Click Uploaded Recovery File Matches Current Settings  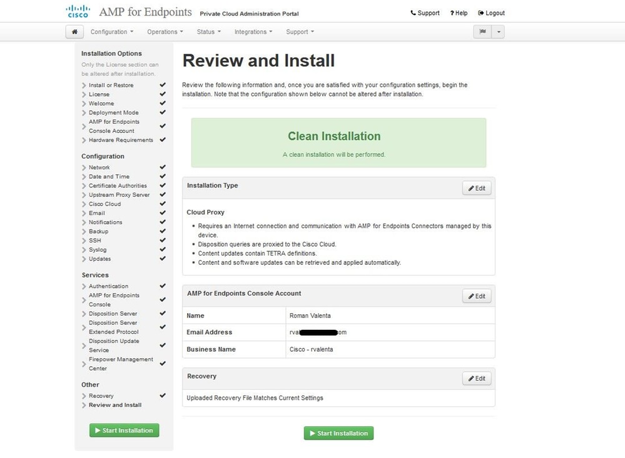point(255,398)
